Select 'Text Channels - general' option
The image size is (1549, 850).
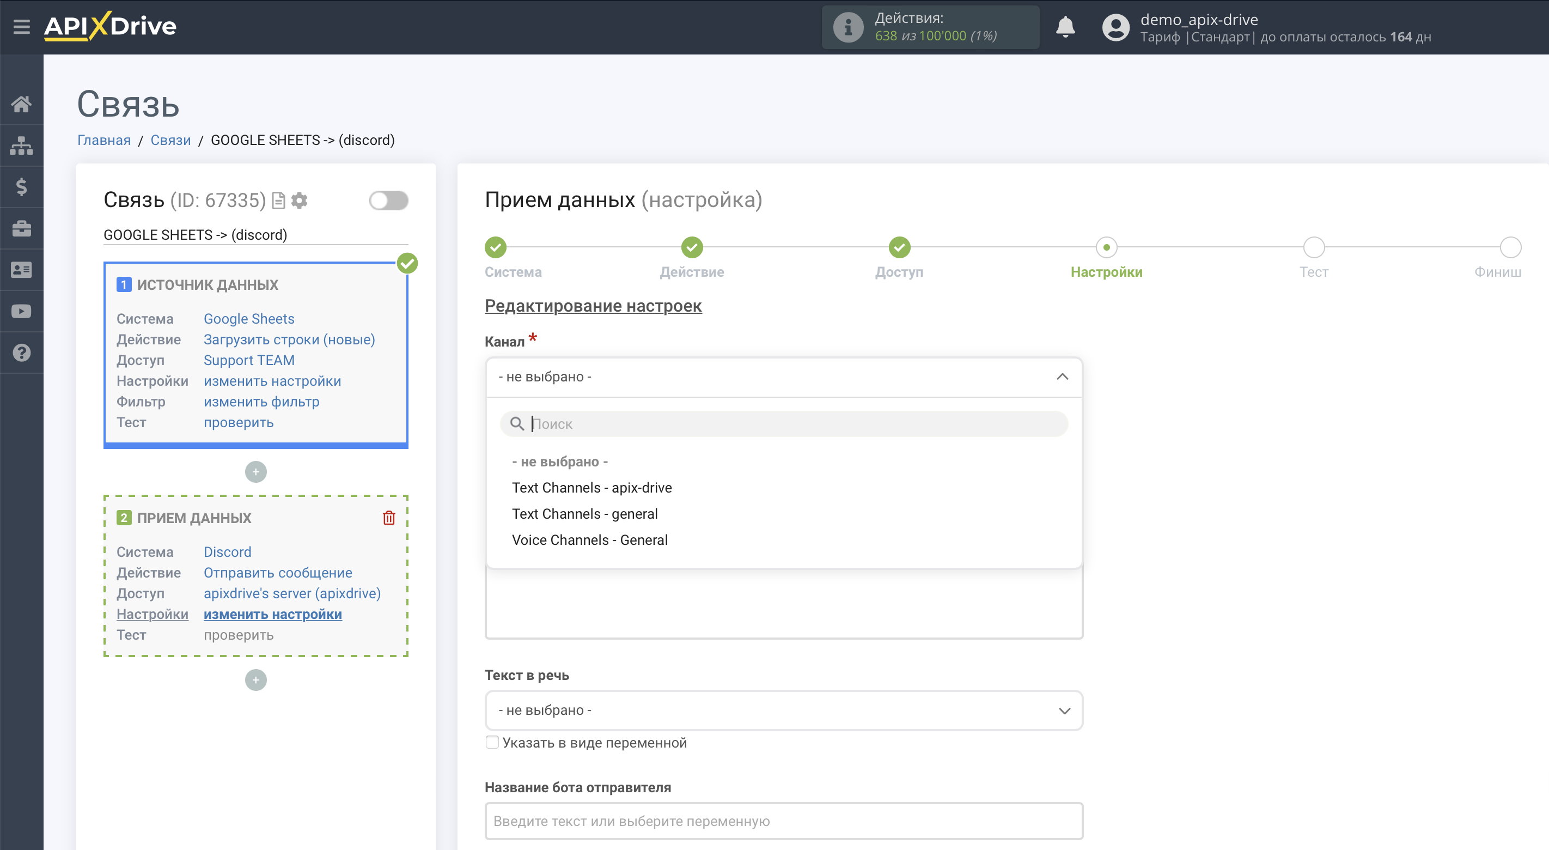tap(584, 514)
